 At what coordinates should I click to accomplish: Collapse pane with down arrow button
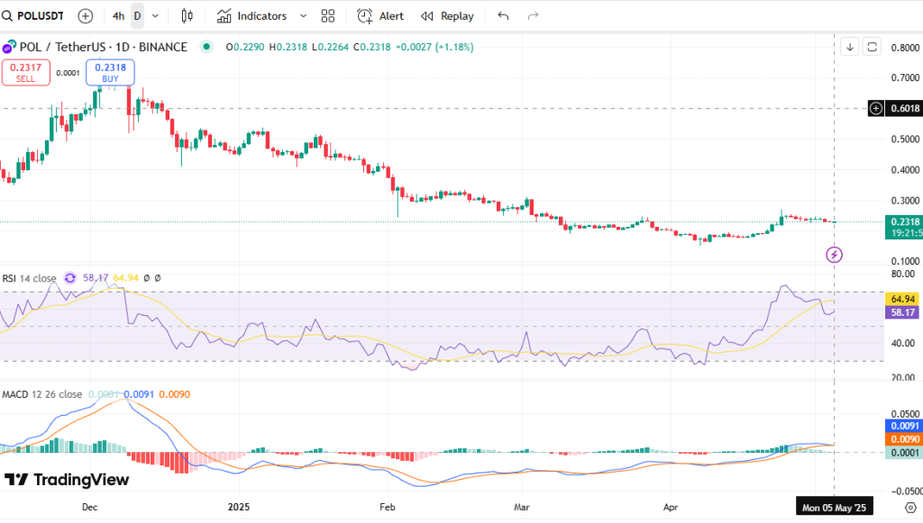(x=849, y=47)
